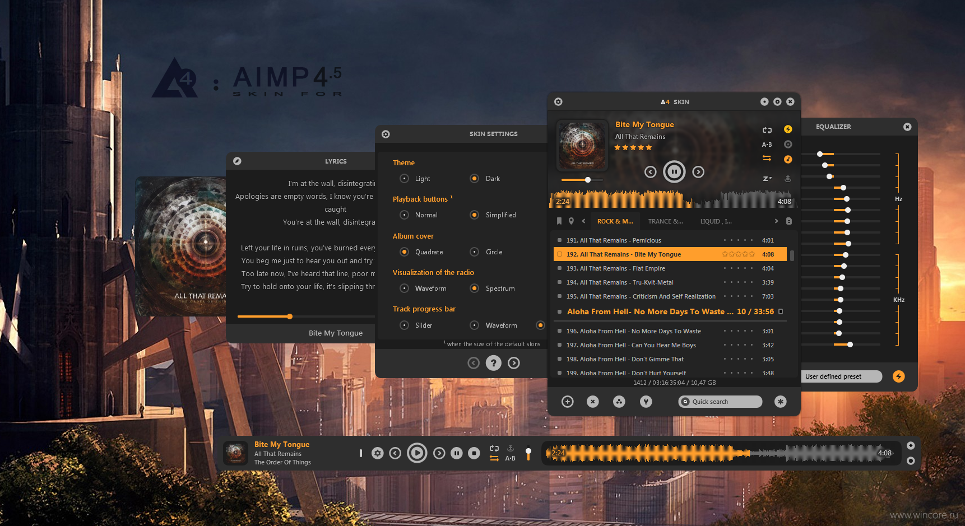This screenshot has width=965, height=526.
Task: Select Light theme radio button
Action: click(404, 179)
